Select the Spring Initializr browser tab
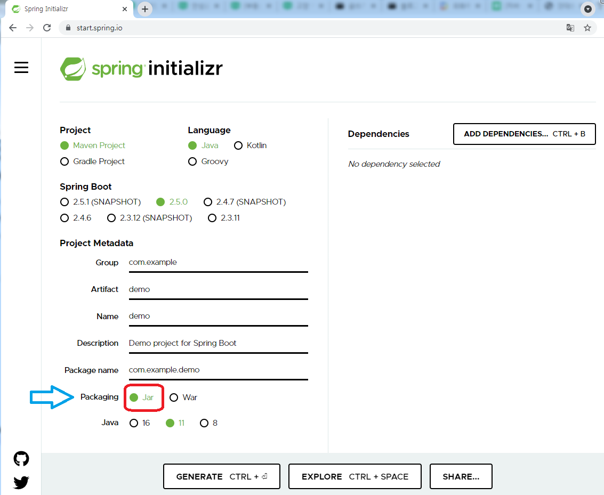 click(x=69, y=9)
